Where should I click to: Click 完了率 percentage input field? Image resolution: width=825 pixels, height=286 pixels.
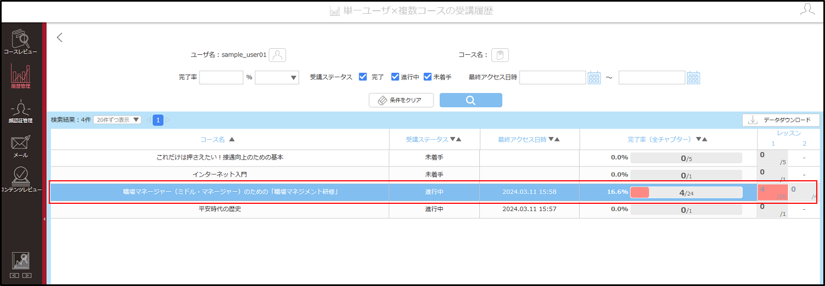coord(221,78)
